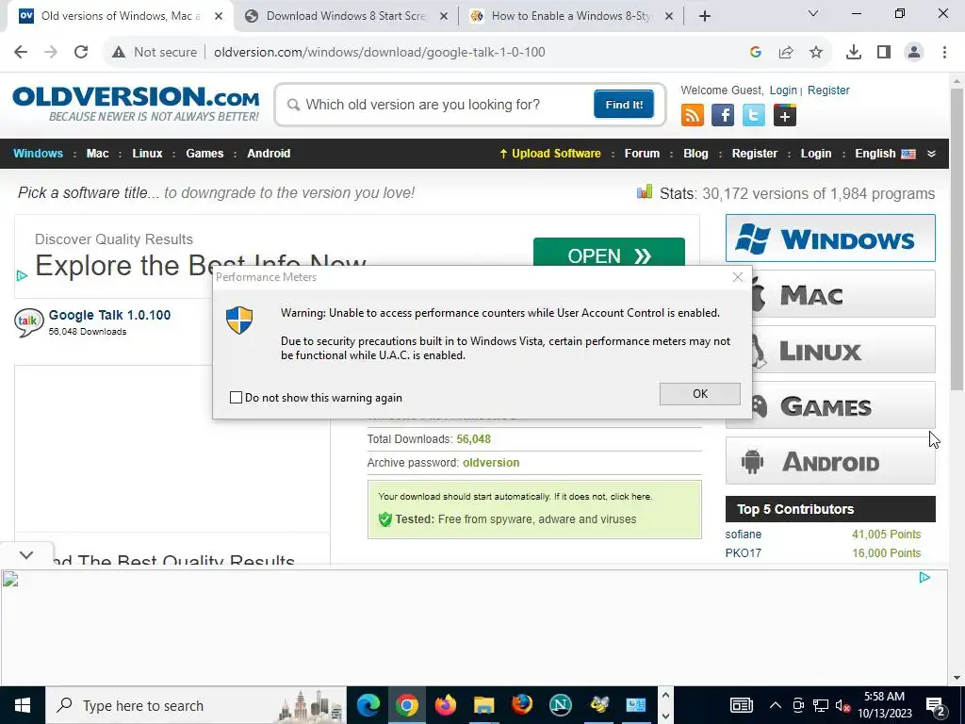
Task: Open Register link beside Welcome Guest
Action: 828,90
